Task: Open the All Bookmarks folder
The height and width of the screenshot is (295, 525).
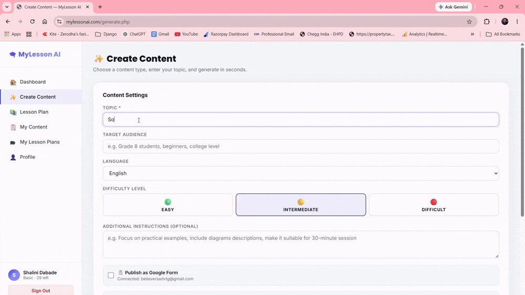Action: click(503, 34)
